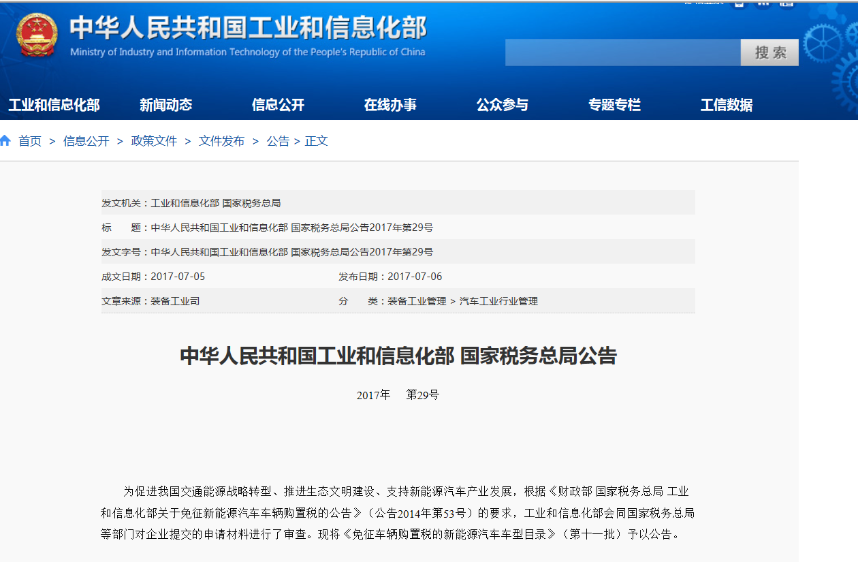Click the mail icon in top-right corner
858x562 pixels.
[x=739, y=4]
